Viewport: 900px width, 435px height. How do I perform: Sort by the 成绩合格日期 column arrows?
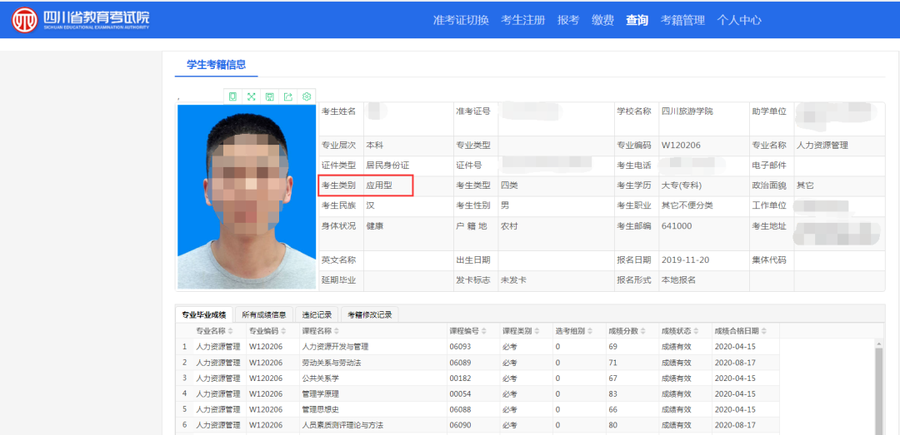[764, 331]
